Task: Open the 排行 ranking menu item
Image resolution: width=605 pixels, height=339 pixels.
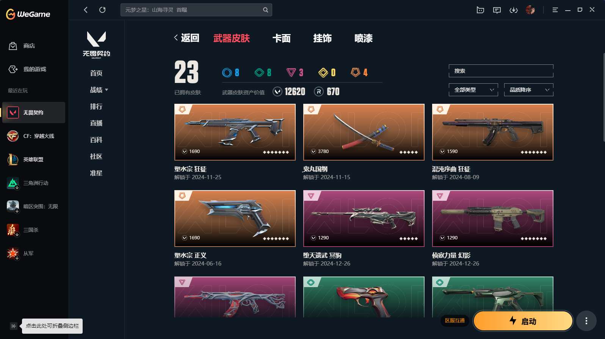Action: (x=96, y=106)
